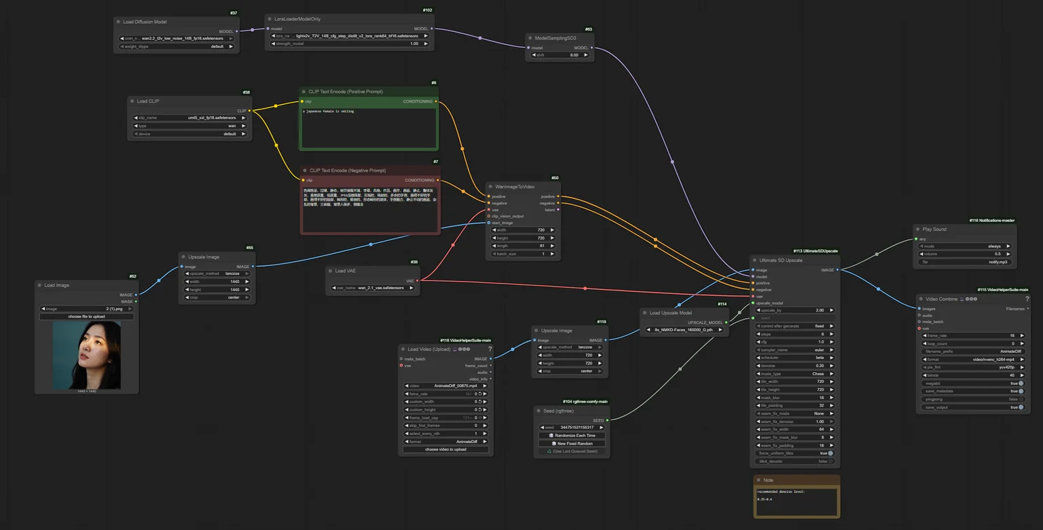The width and height of the screenshot is (1043, 530).
Task: Click the help question mark on Load Video
Action: (x=490, y=349)
